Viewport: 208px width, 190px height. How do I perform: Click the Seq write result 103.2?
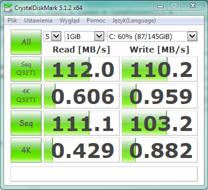159,123
